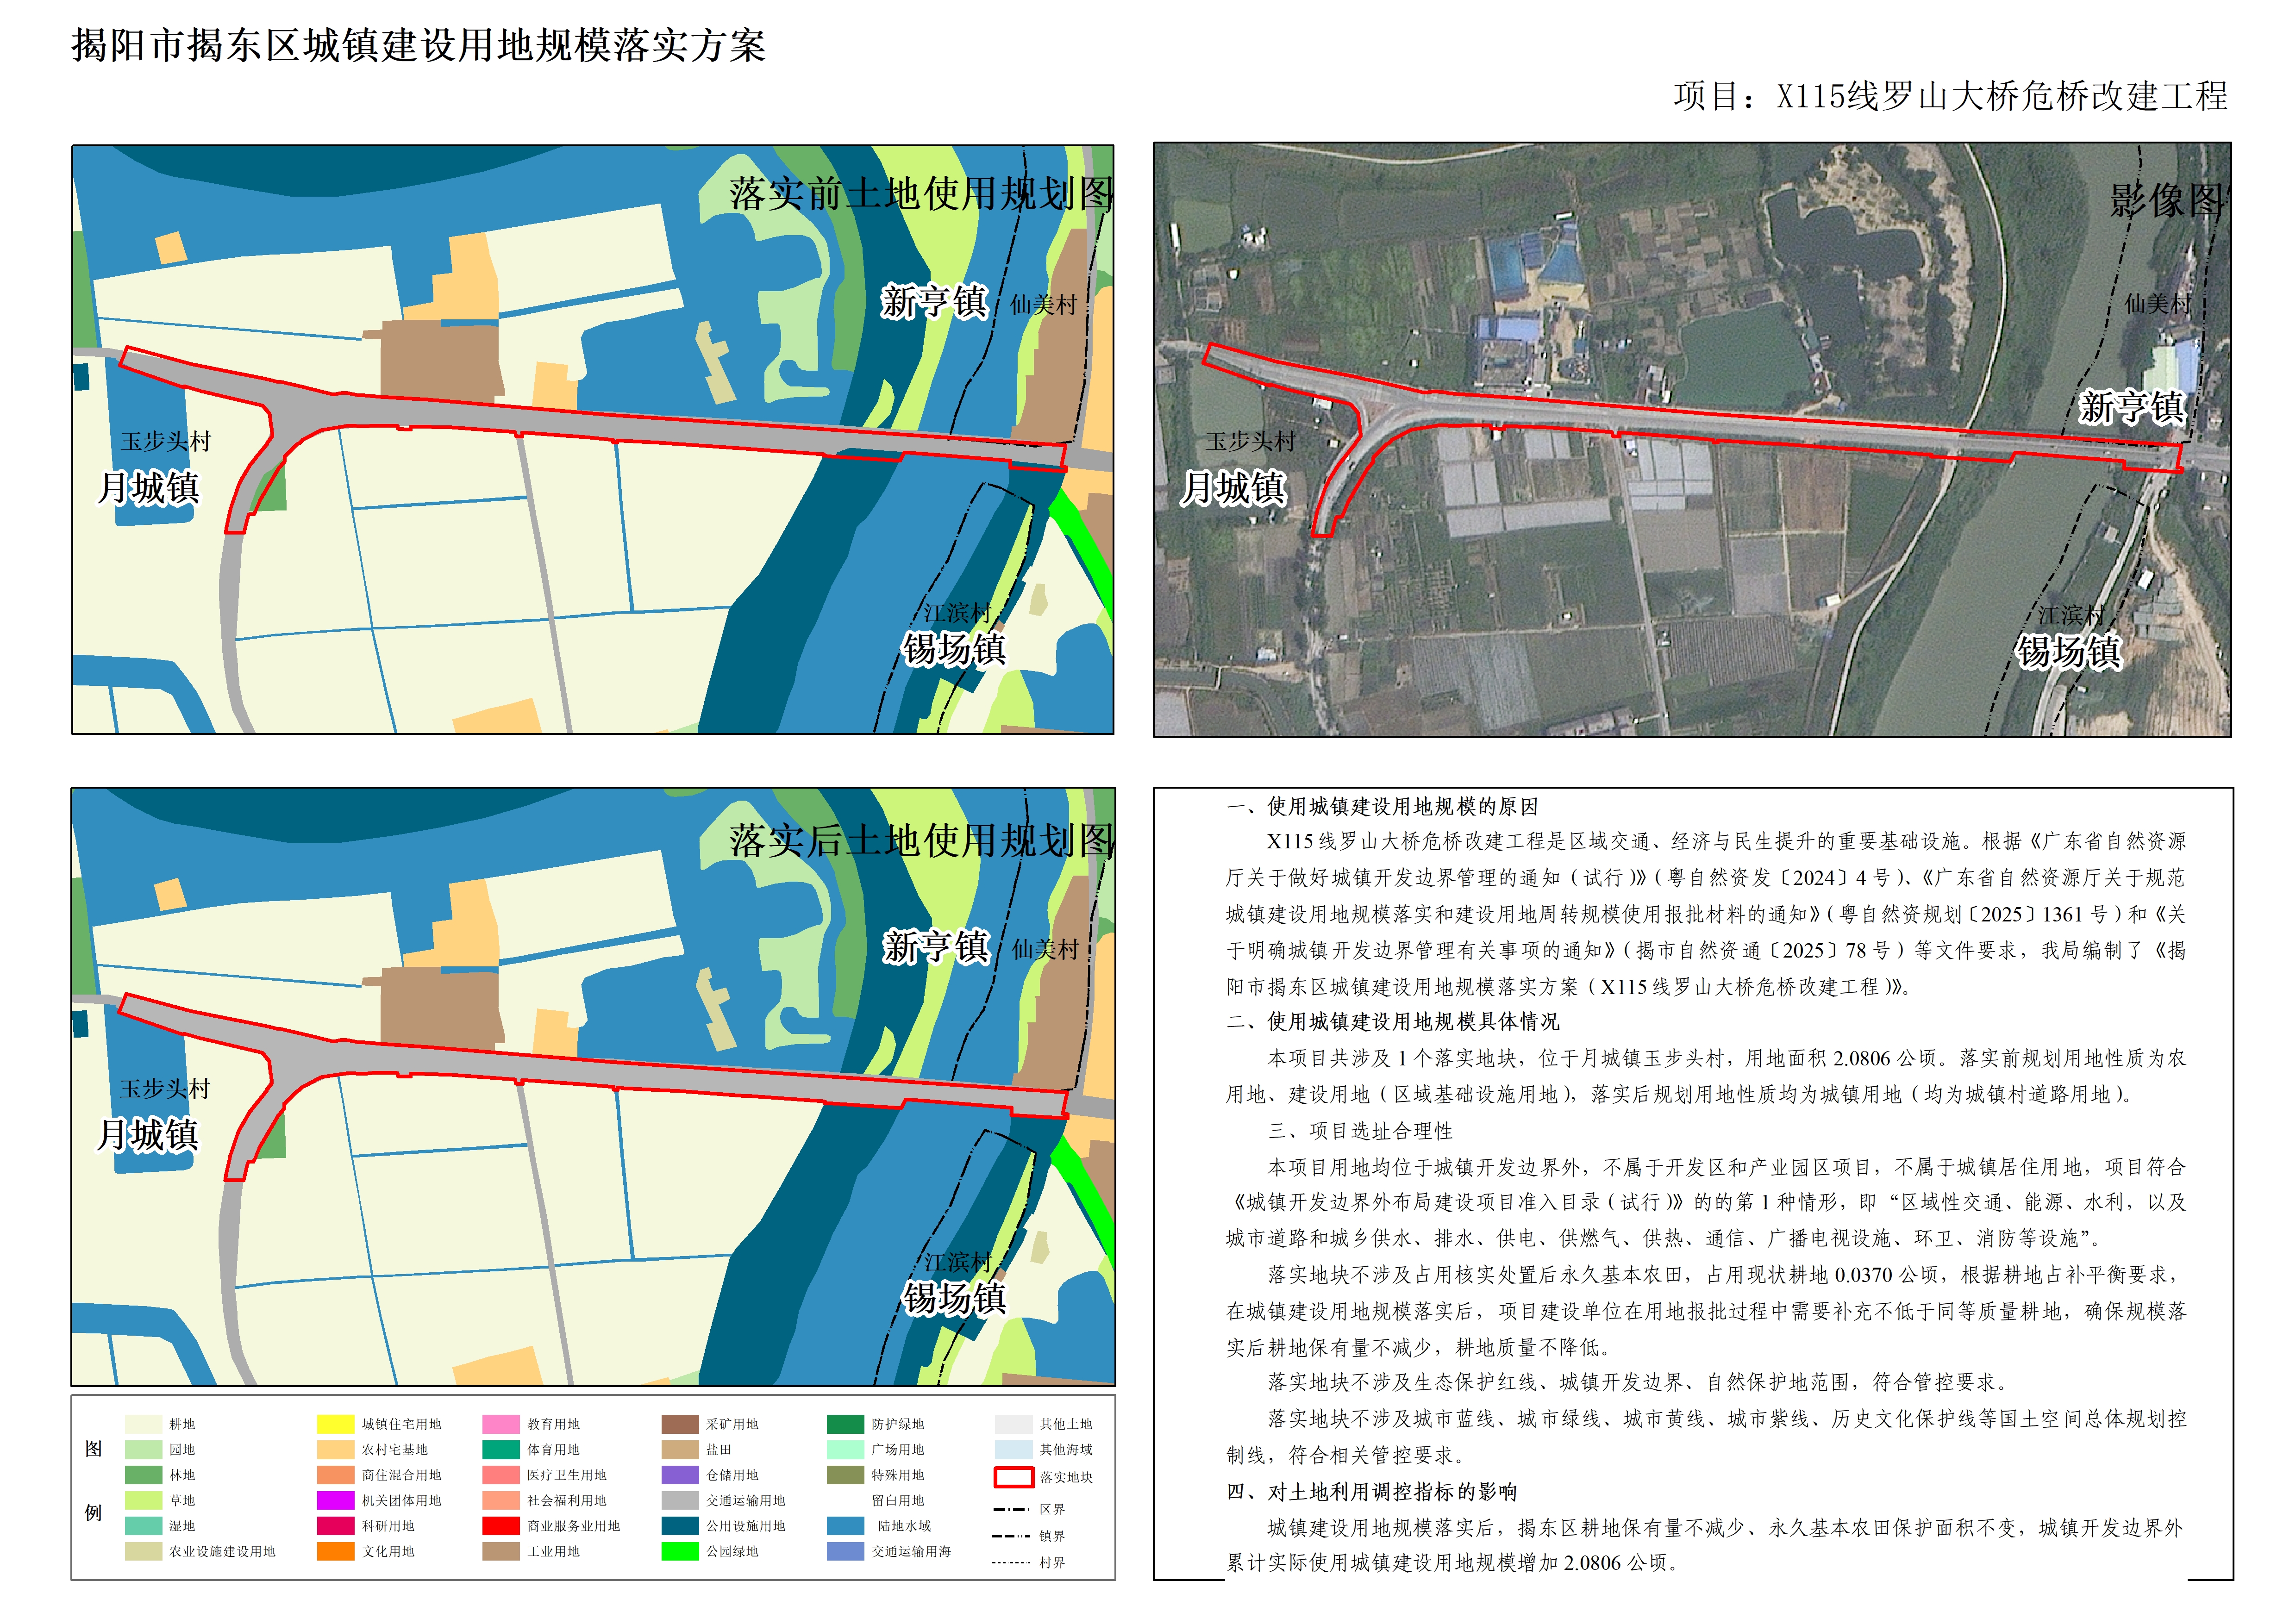Select the yellow 城镇住宅用地 legend swatch
The image size is (2296, 1624).
click(335, 1424)
